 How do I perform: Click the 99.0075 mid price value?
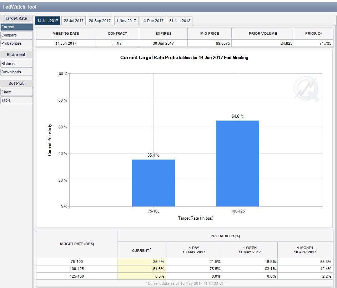[x=223, y=43]
